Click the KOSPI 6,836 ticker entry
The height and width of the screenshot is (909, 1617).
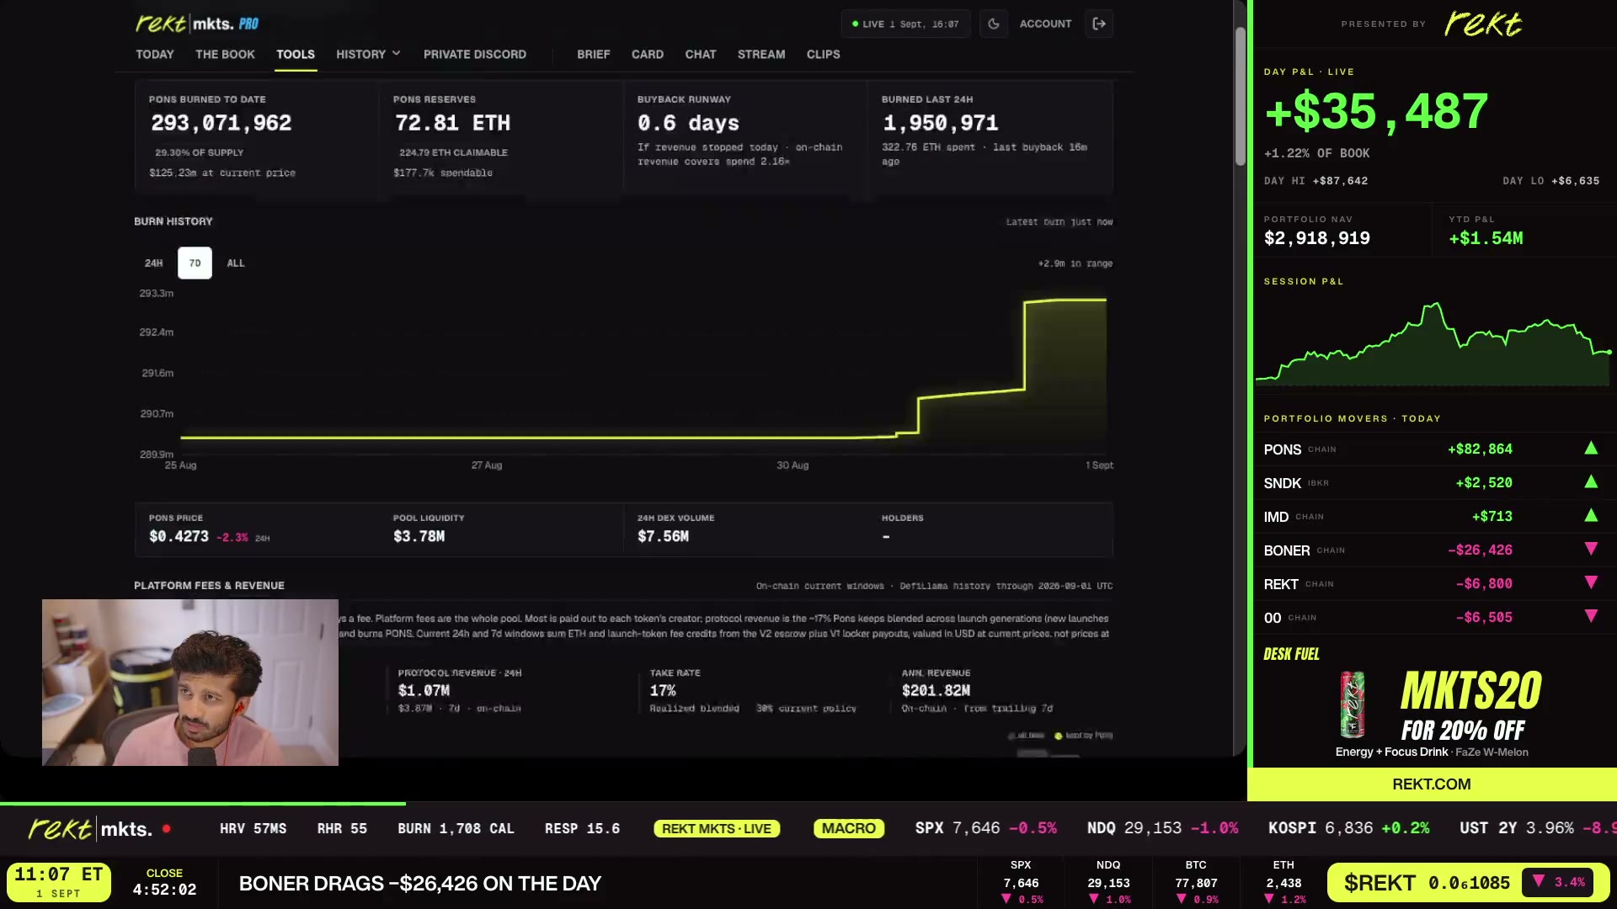tap(1348, 829)
